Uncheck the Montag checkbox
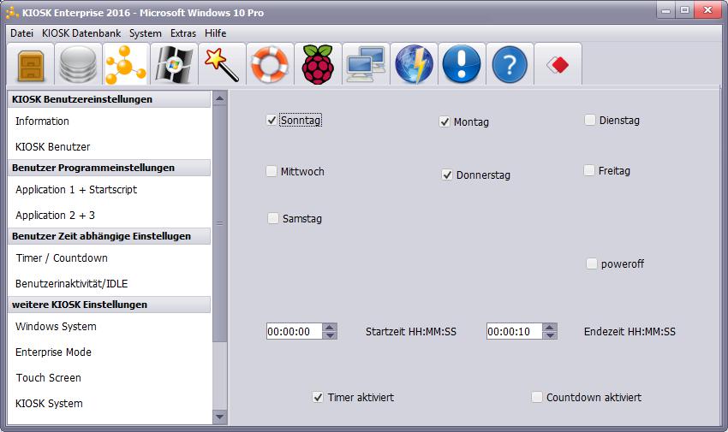 445,122
